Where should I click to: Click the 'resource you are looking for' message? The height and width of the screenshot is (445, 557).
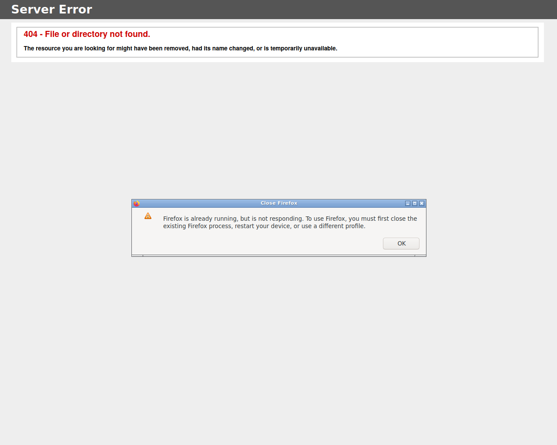click(x=181, y=48)
